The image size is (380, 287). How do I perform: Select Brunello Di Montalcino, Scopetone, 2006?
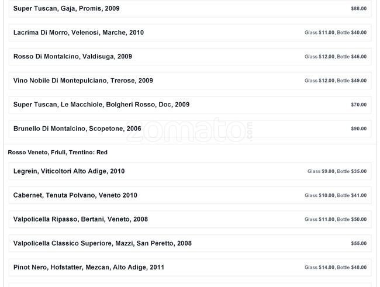tap(77, 129)
